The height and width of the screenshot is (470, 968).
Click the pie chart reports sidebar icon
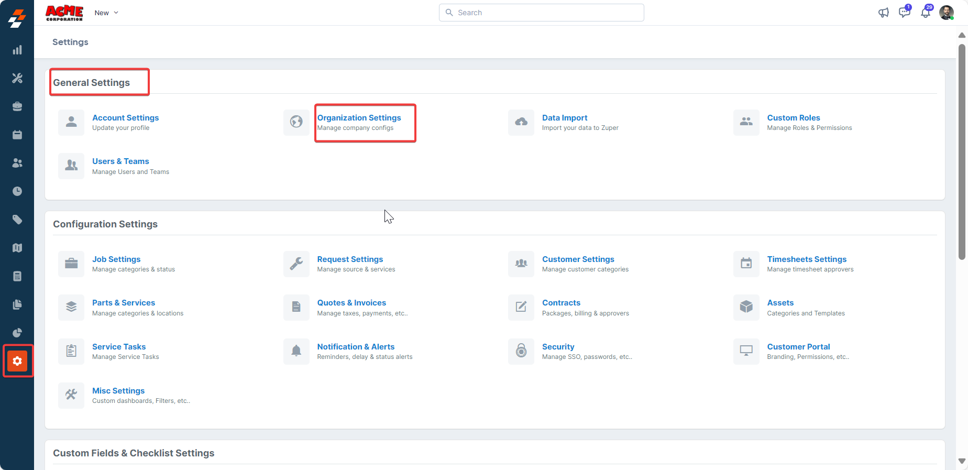point(17,333)
